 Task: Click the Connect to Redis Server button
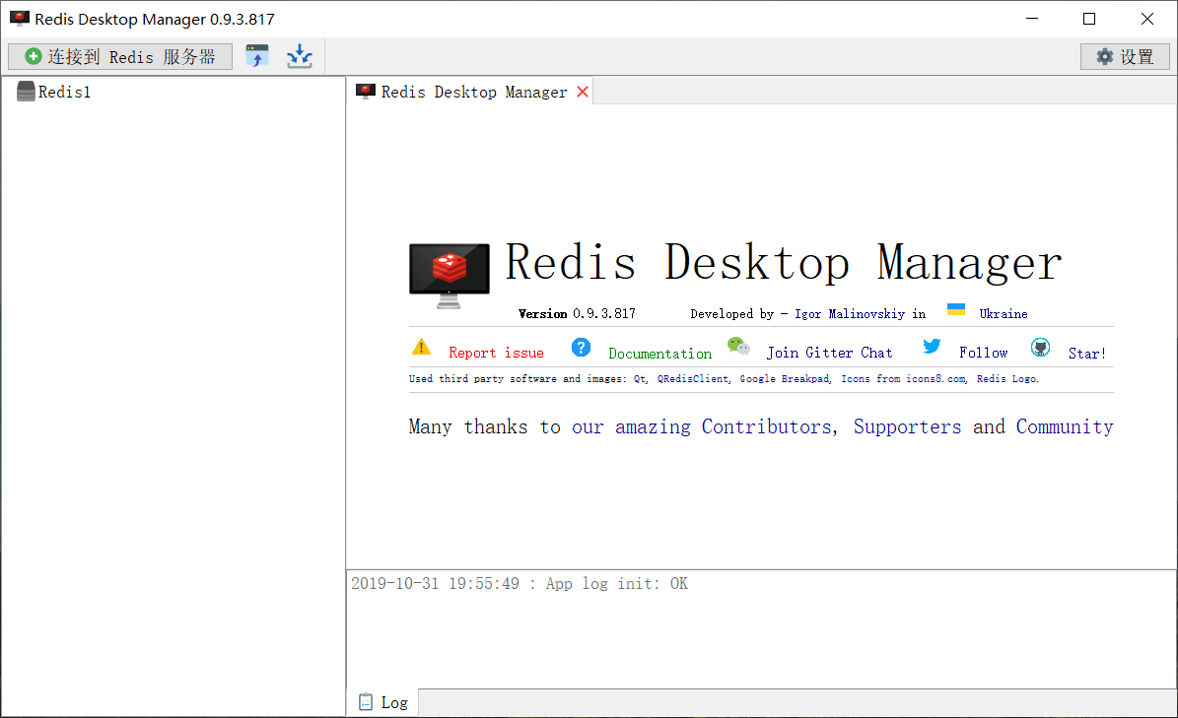pyautogui.click(x=120, y=56)
